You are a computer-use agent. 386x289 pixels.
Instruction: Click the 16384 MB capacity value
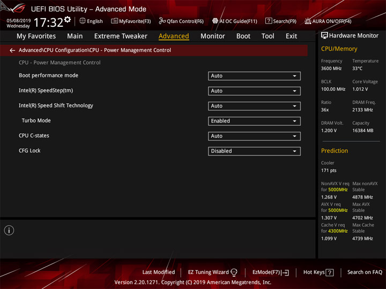(362, 131)
